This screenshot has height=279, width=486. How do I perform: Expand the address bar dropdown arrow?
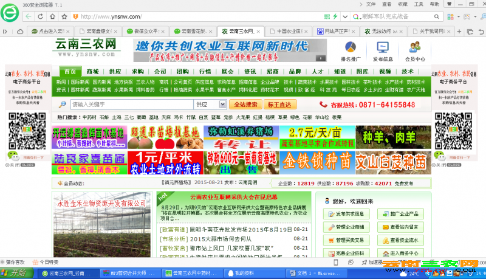coord(345,16)
